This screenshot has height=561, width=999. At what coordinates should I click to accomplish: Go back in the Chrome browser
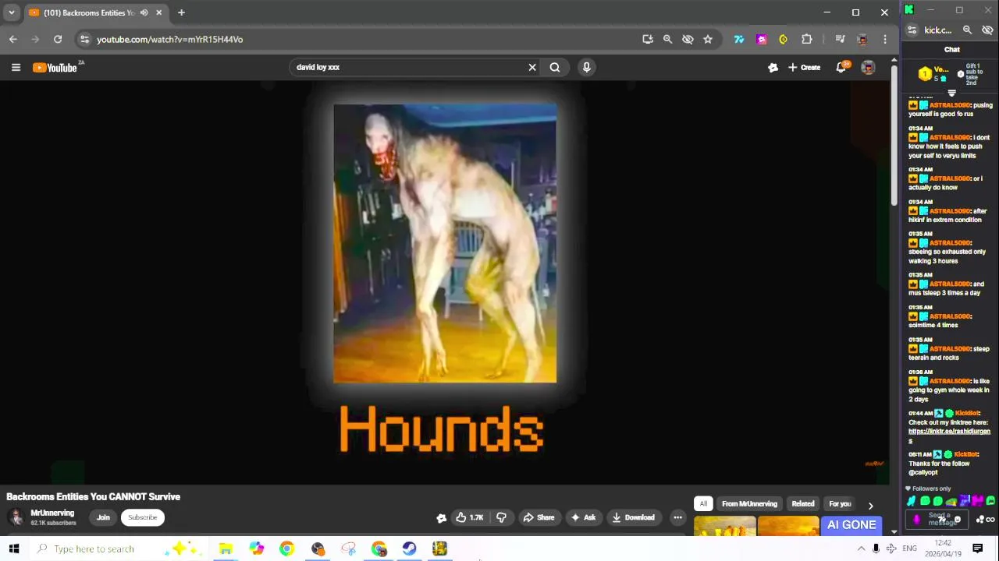[x=13, y=39]
